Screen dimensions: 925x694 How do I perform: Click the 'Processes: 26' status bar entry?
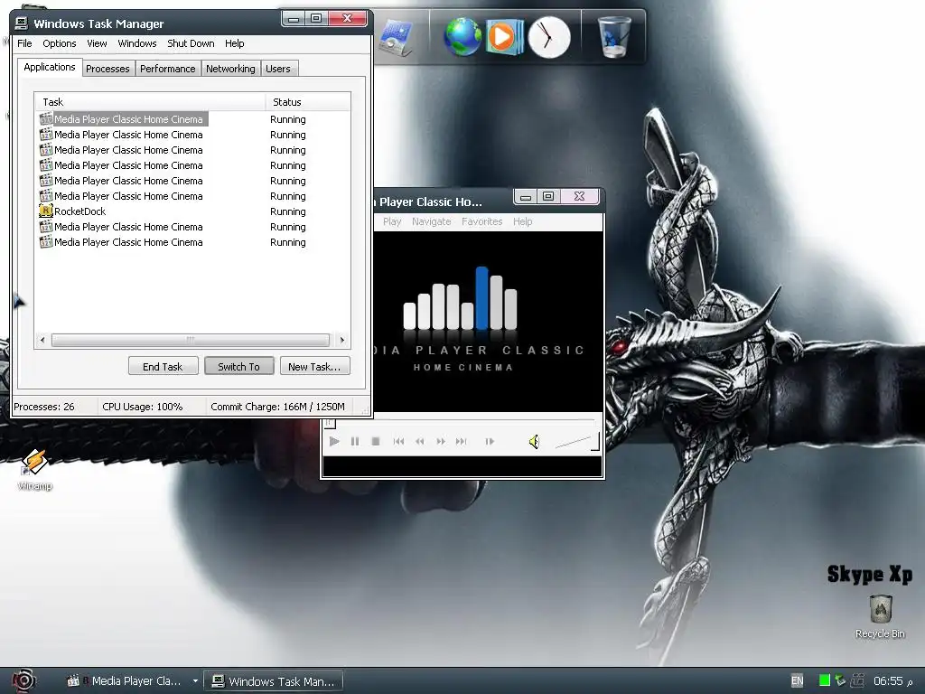(44, 406)
